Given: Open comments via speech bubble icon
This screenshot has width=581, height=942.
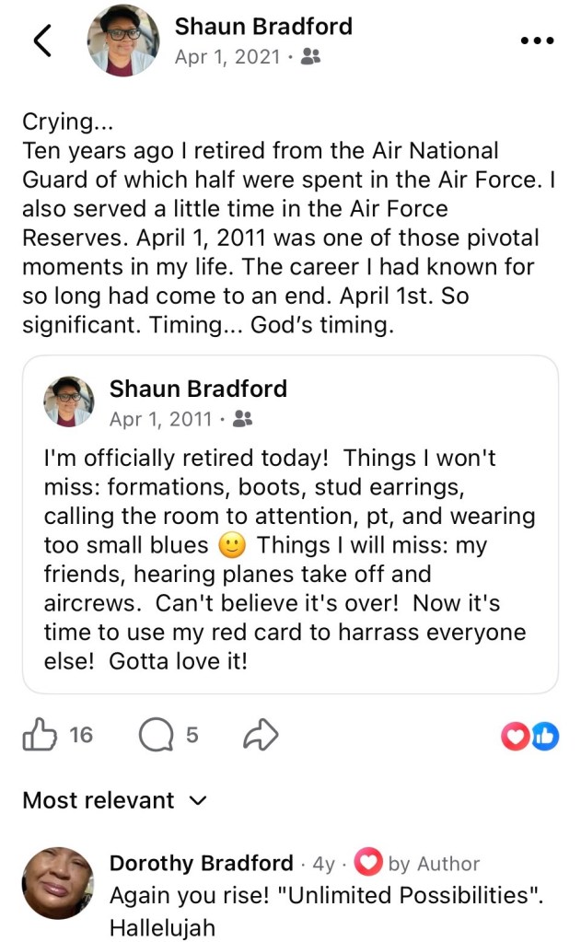Looking at the screenshot, I should [x=155, y=735].
